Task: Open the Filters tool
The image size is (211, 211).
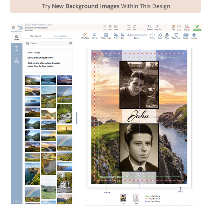Action: click(167, 36)
